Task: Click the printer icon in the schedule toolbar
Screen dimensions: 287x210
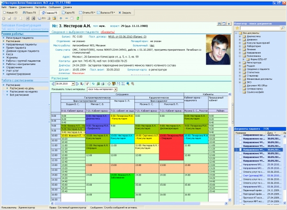Action: [103, 84]
